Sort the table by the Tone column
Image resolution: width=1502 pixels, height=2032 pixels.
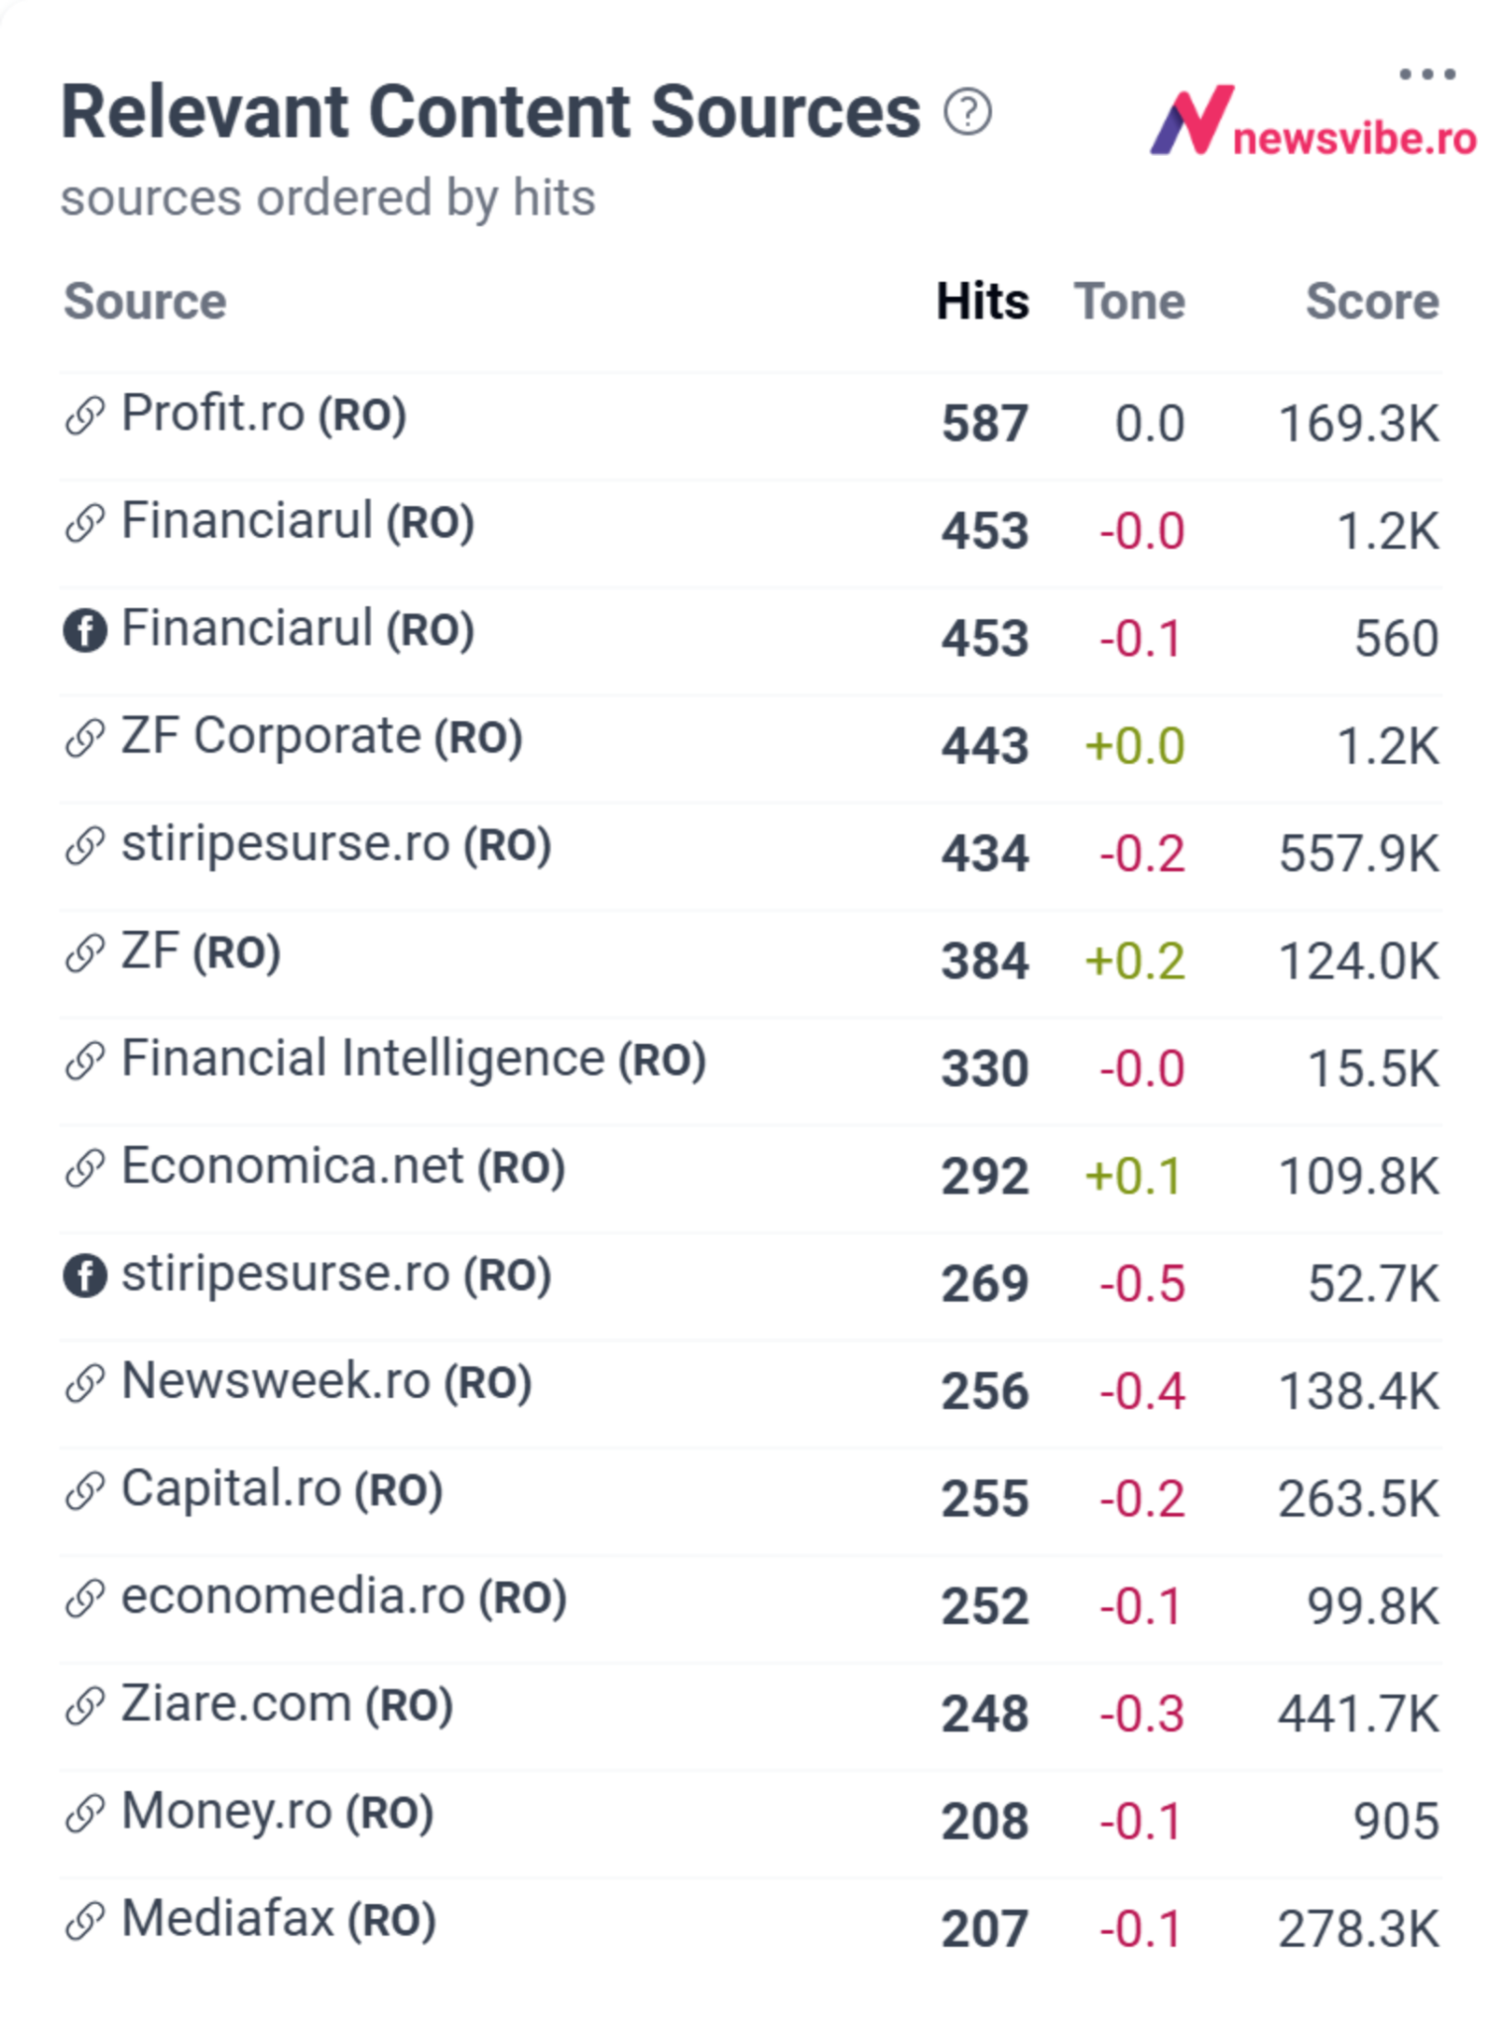(1130, 303)
